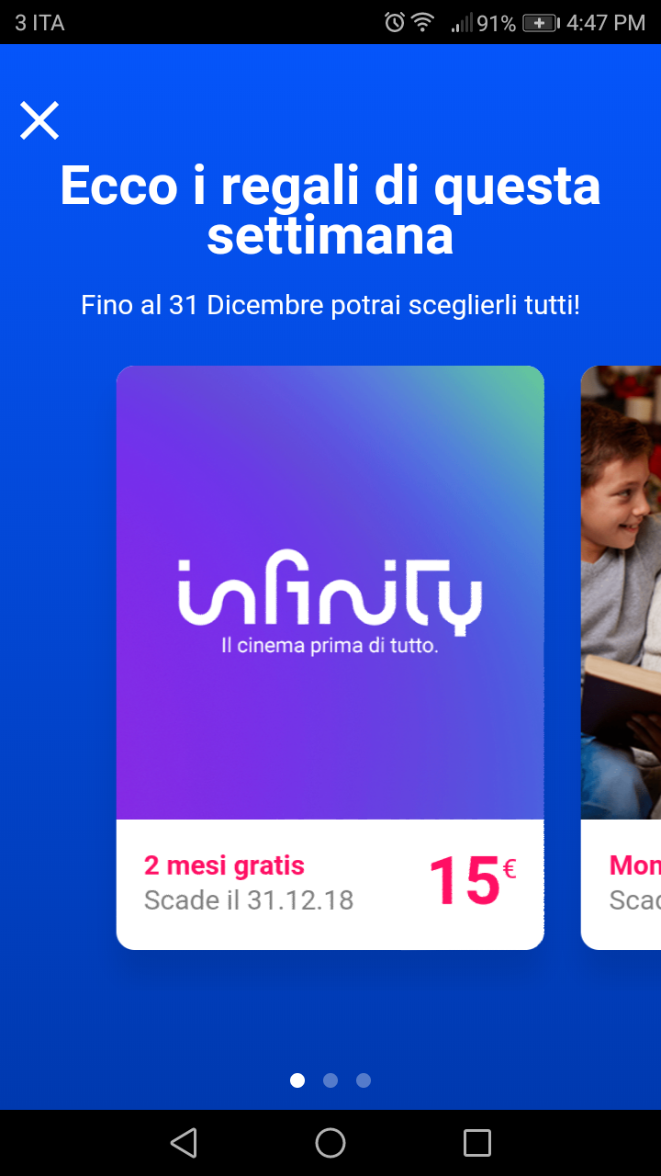Tap the Android back navigation button
Image resolution: width=661 pixels, height=1176 pixels.
point(184,1143)
